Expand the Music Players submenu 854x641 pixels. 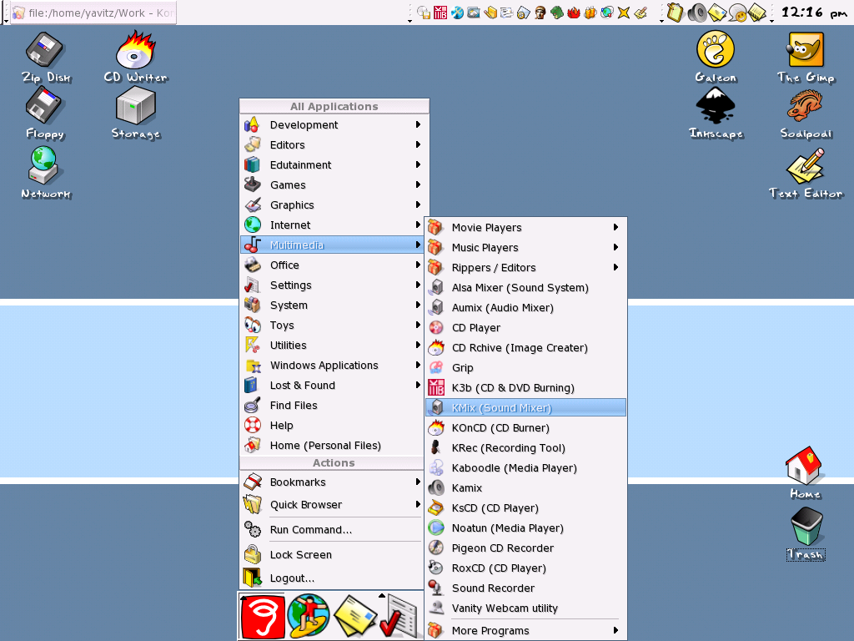(525, 247)
